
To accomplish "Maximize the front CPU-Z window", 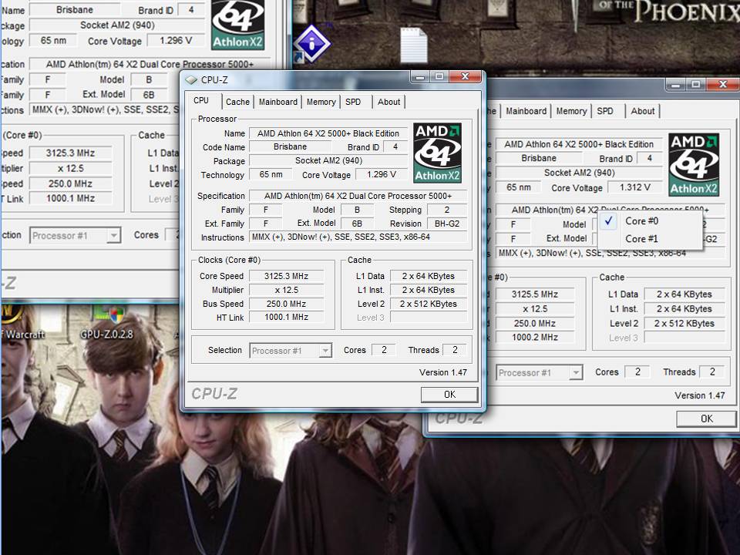I will [439, 77].
